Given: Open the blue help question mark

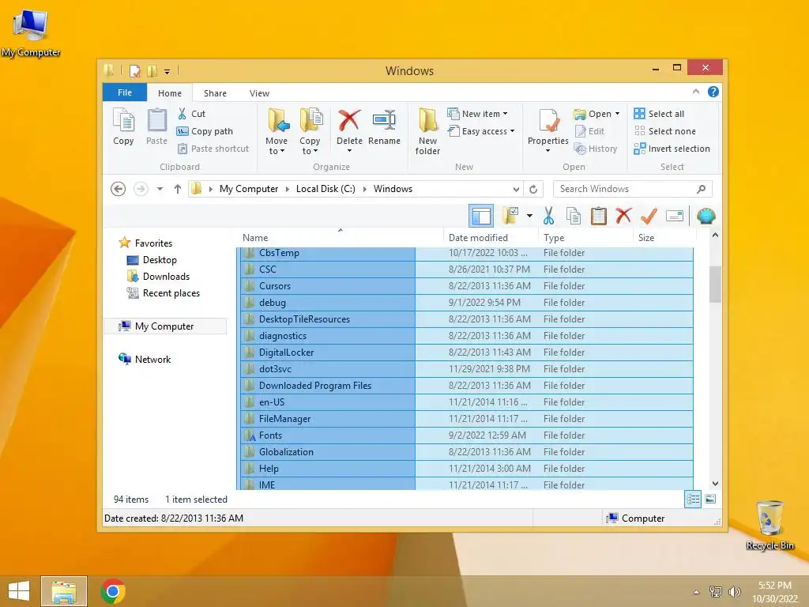Looking at the screenshot, I should pyautogui.click(x=713, y=92).
